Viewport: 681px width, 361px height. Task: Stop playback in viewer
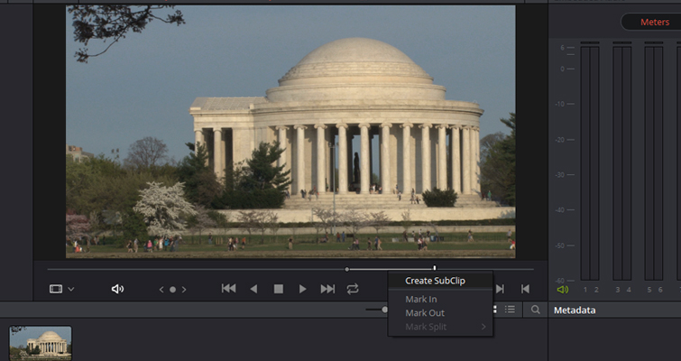(279, 289)
